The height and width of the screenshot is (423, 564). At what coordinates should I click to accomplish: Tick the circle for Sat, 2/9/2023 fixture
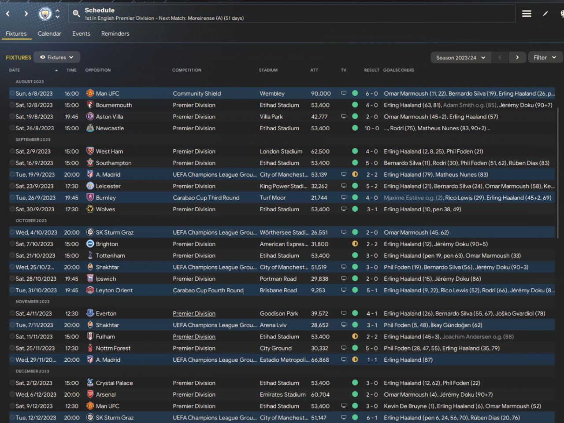tap(12, 151)
